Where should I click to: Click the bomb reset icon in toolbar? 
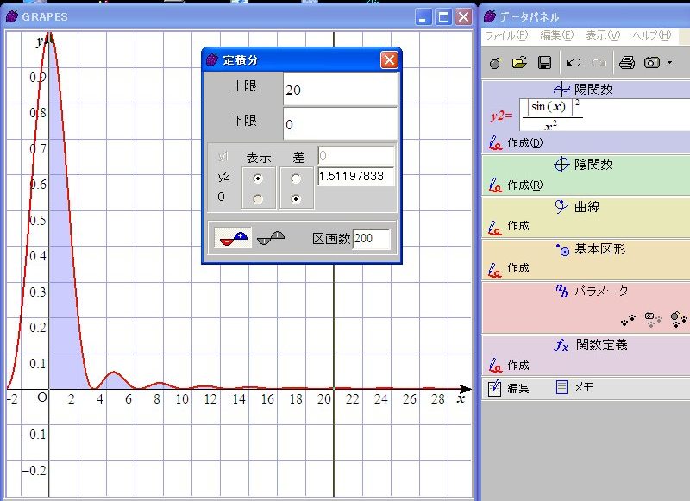pos(495,63)
